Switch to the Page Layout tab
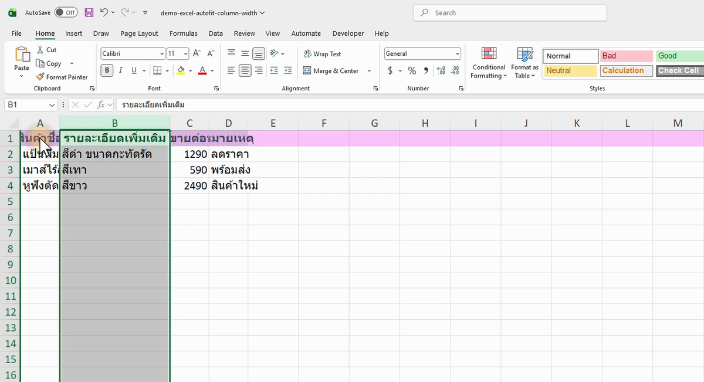704x382 pixels. [140, 33]
